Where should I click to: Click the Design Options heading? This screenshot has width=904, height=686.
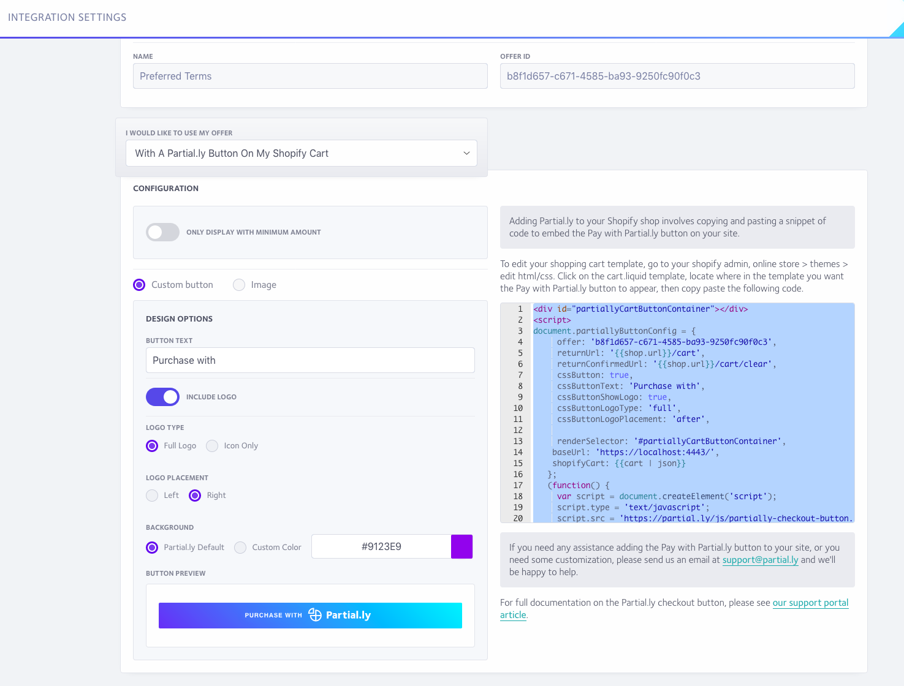[x=179, y=319]
